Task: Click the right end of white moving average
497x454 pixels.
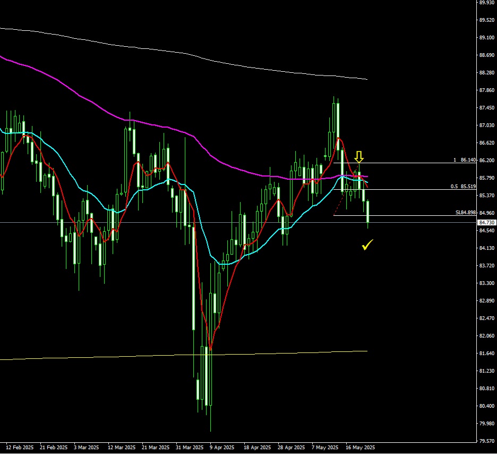Action: [x=365, y=79]
